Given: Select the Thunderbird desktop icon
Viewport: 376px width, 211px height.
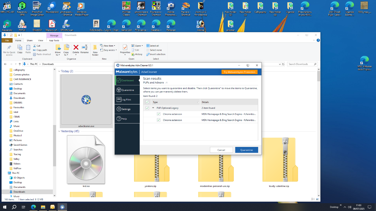Looking at the screenshot, I should coord(52,8).
